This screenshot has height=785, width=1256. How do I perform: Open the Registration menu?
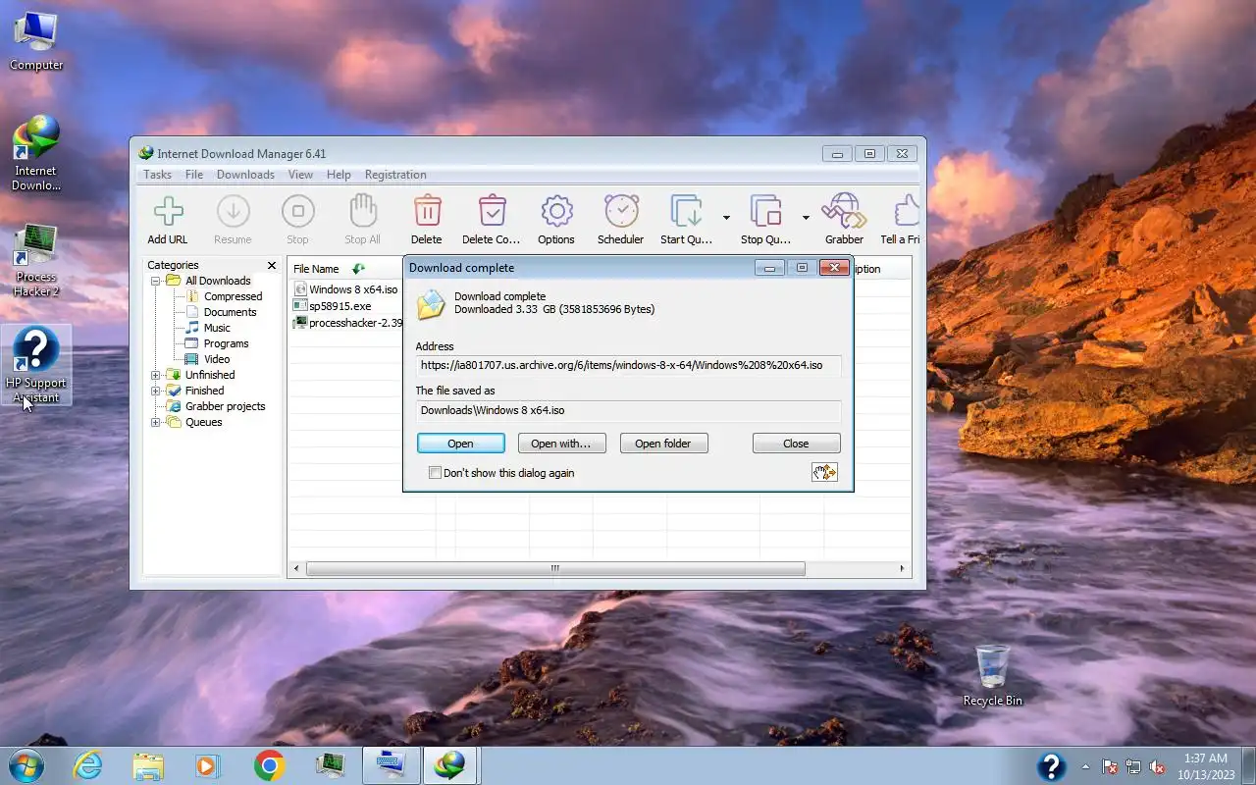click(x=395, y=175)
